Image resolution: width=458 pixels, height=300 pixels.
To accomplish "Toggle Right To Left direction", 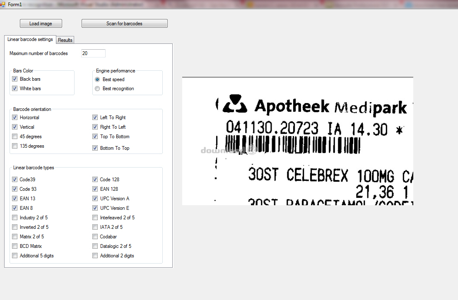I will pyautogui.click(x=95, y=127).
